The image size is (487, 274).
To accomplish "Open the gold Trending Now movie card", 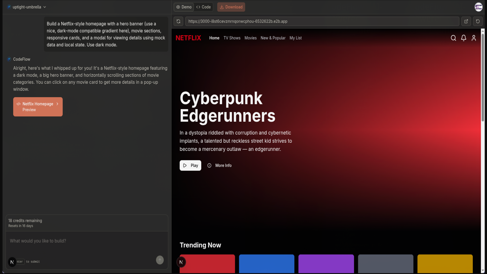I will [445, 264].
